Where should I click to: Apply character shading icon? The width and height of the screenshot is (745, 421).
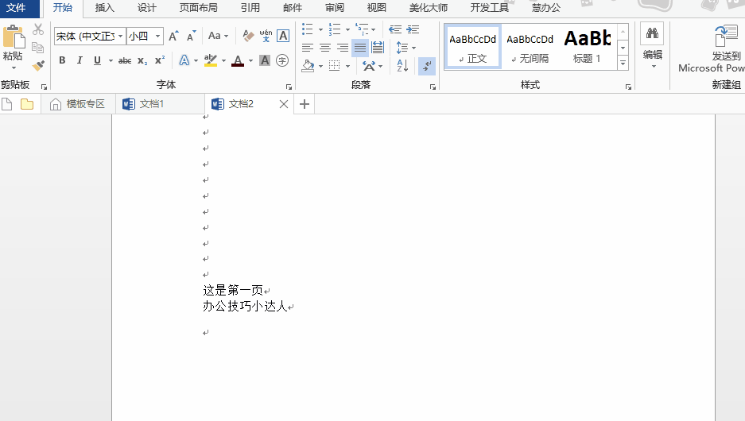coord(265,60)
